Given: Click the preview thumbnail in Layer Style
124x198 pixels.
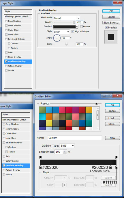Looking at the screenshot, I should (111, 37).
